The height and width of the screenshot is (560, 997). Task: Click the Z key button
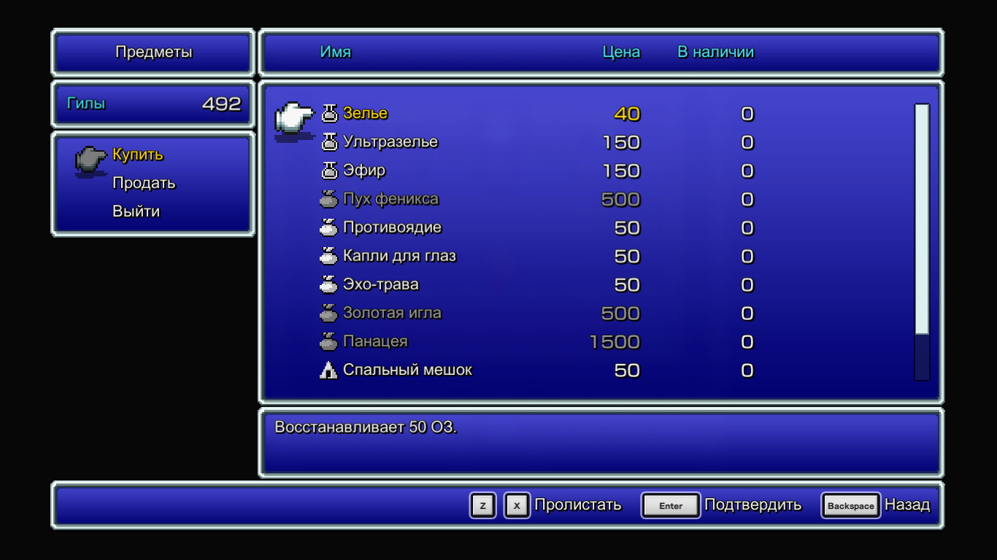coord(482,505)
